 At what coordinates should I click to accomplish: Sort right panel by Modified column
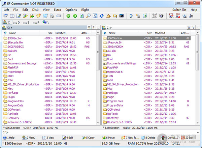(166, 33)
